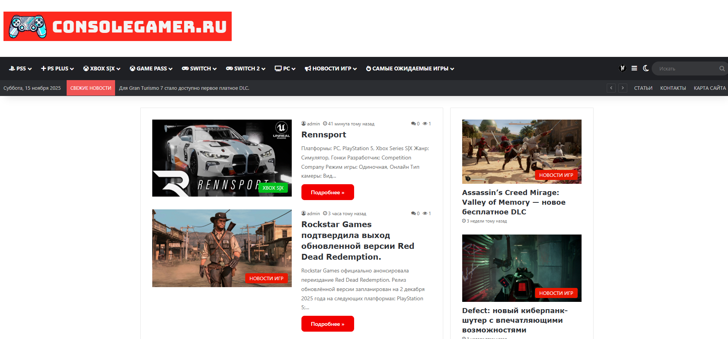This screenshot has width=728, height=339.
Task: Click the magnifier search icon
Action: [x=722, y=68]
